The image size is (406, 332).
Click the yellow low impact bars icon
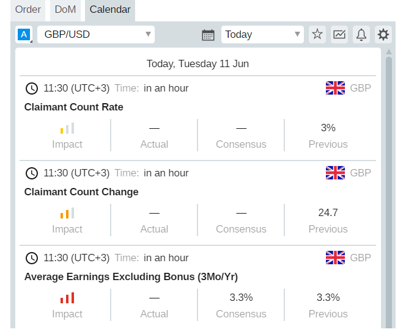67,128
